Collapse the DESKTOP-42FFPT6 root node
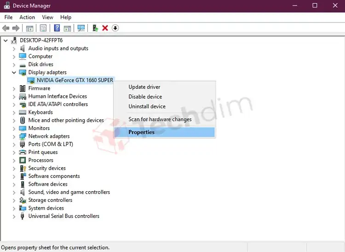Screen dimensions: 345x252 click(x=6, y=41)
